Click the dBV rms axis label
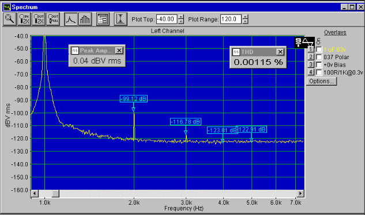 (x=7, y=116)
